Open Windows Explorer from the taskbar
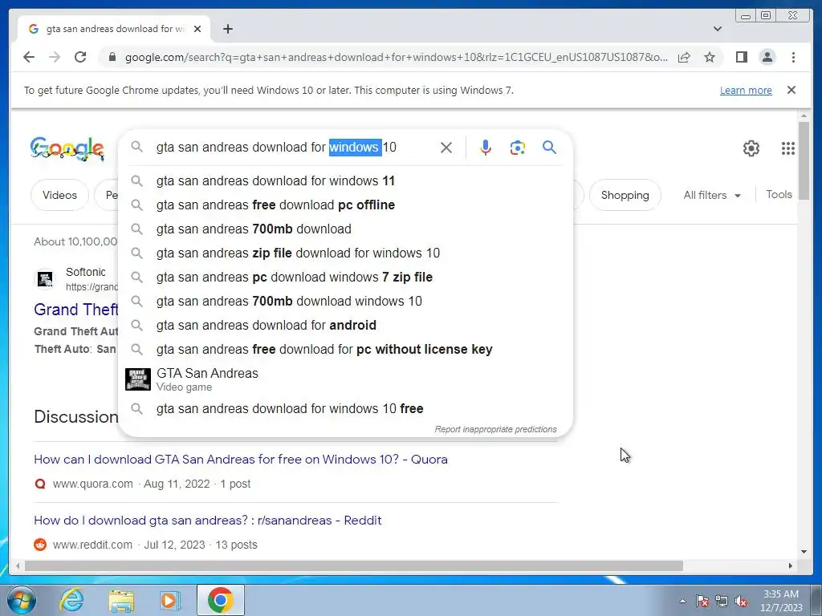The image size is (822, 616). pyautogui.click(x=121, y=600)
